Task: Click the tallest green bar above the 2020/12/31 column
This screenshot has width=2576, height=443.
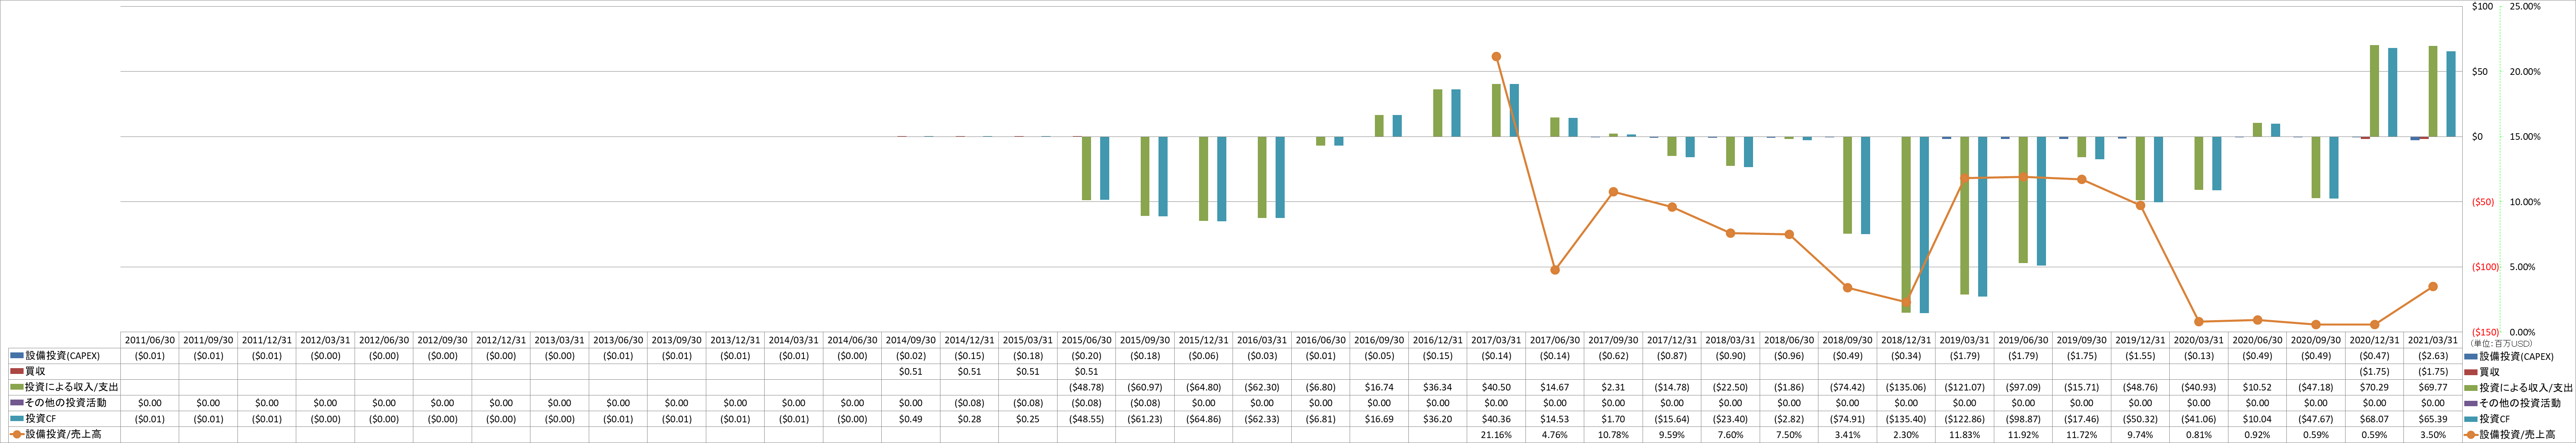Action: point(2374,91)
